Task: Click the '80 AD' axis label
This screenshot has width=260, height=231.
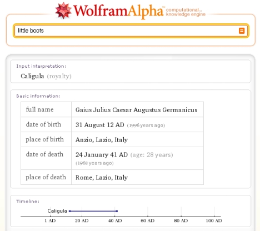Action: (x=181, y=220)
